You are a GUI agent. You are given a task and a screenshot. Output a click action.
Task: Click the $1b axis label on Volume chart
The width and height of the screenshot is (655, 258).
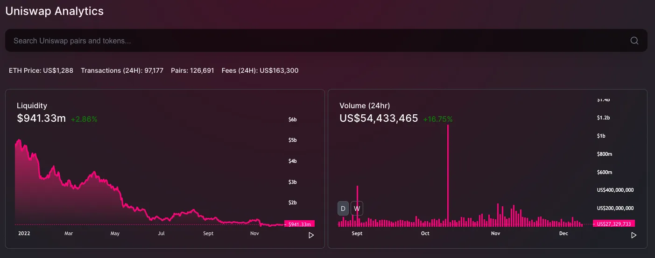[x=601, y=136]
